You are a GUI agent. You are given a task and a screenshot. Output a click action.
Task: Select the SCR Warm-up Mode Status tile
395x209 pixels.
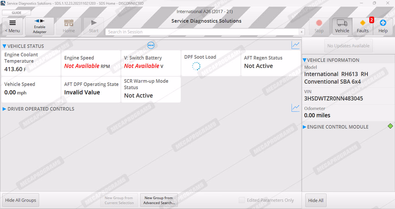[151, 89]
